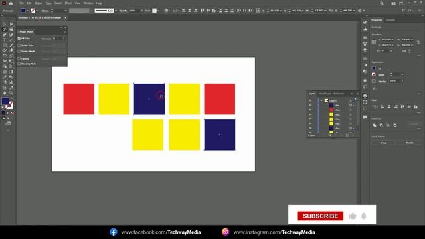425x239 pixels.
Task: Click the SUBSCRIBE button
Action: coord(320,216)
